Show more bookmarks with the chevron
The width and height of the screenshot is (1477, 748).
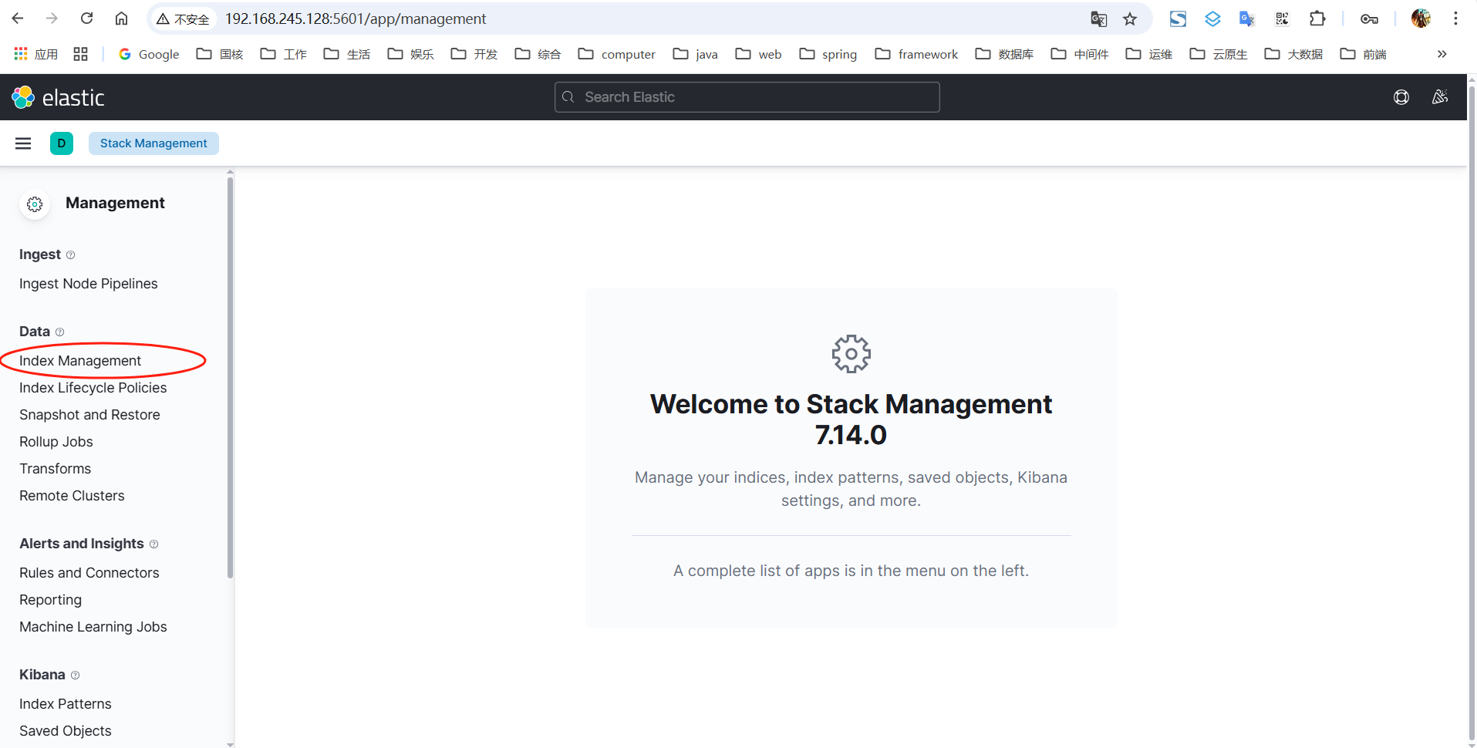[x=1442, y=54]
